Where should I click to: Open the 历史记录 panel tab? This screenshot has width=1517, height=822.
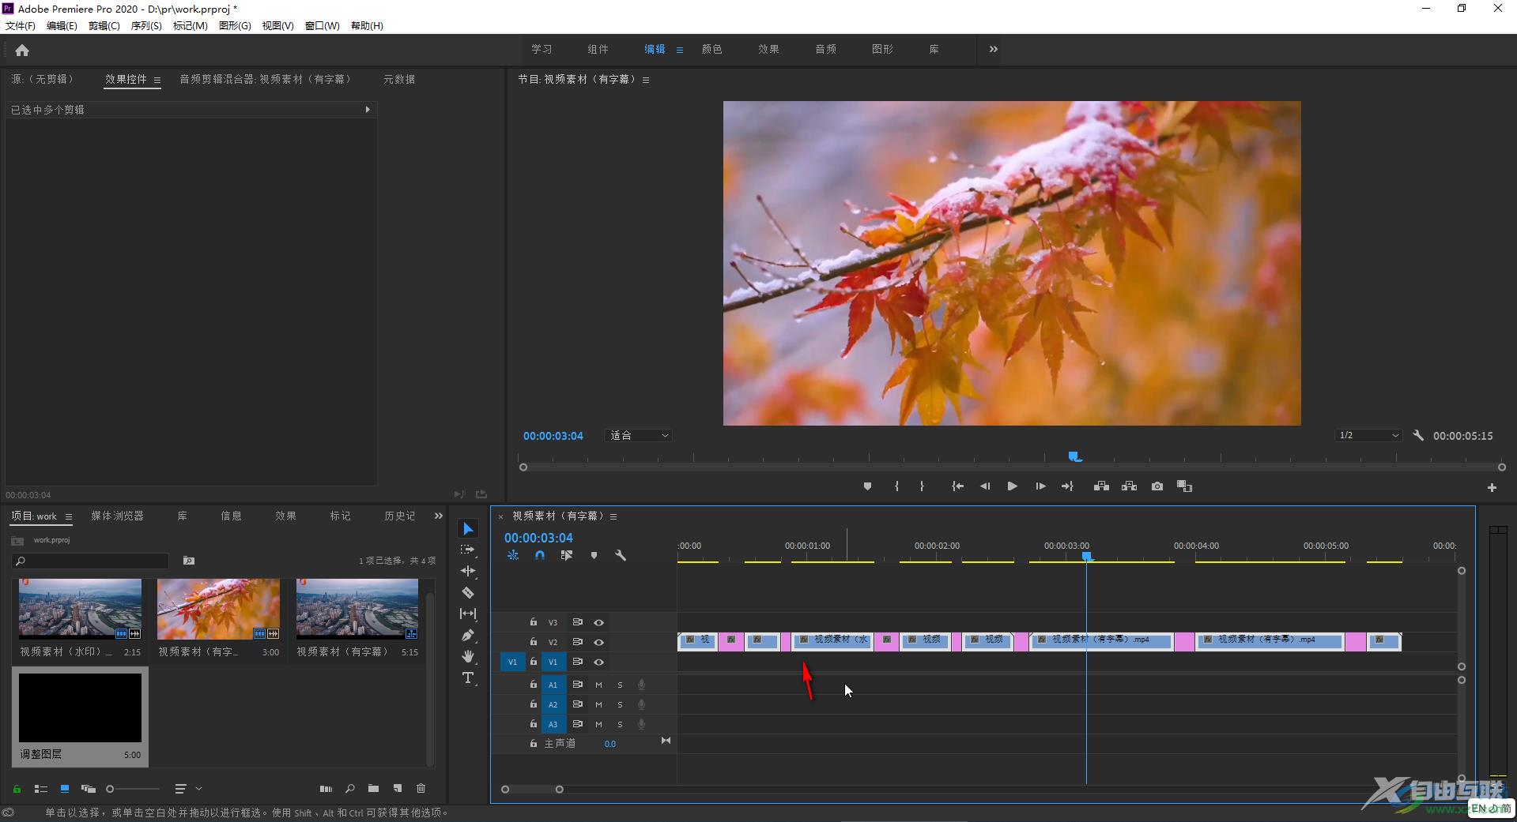click(x=399, y=516)
